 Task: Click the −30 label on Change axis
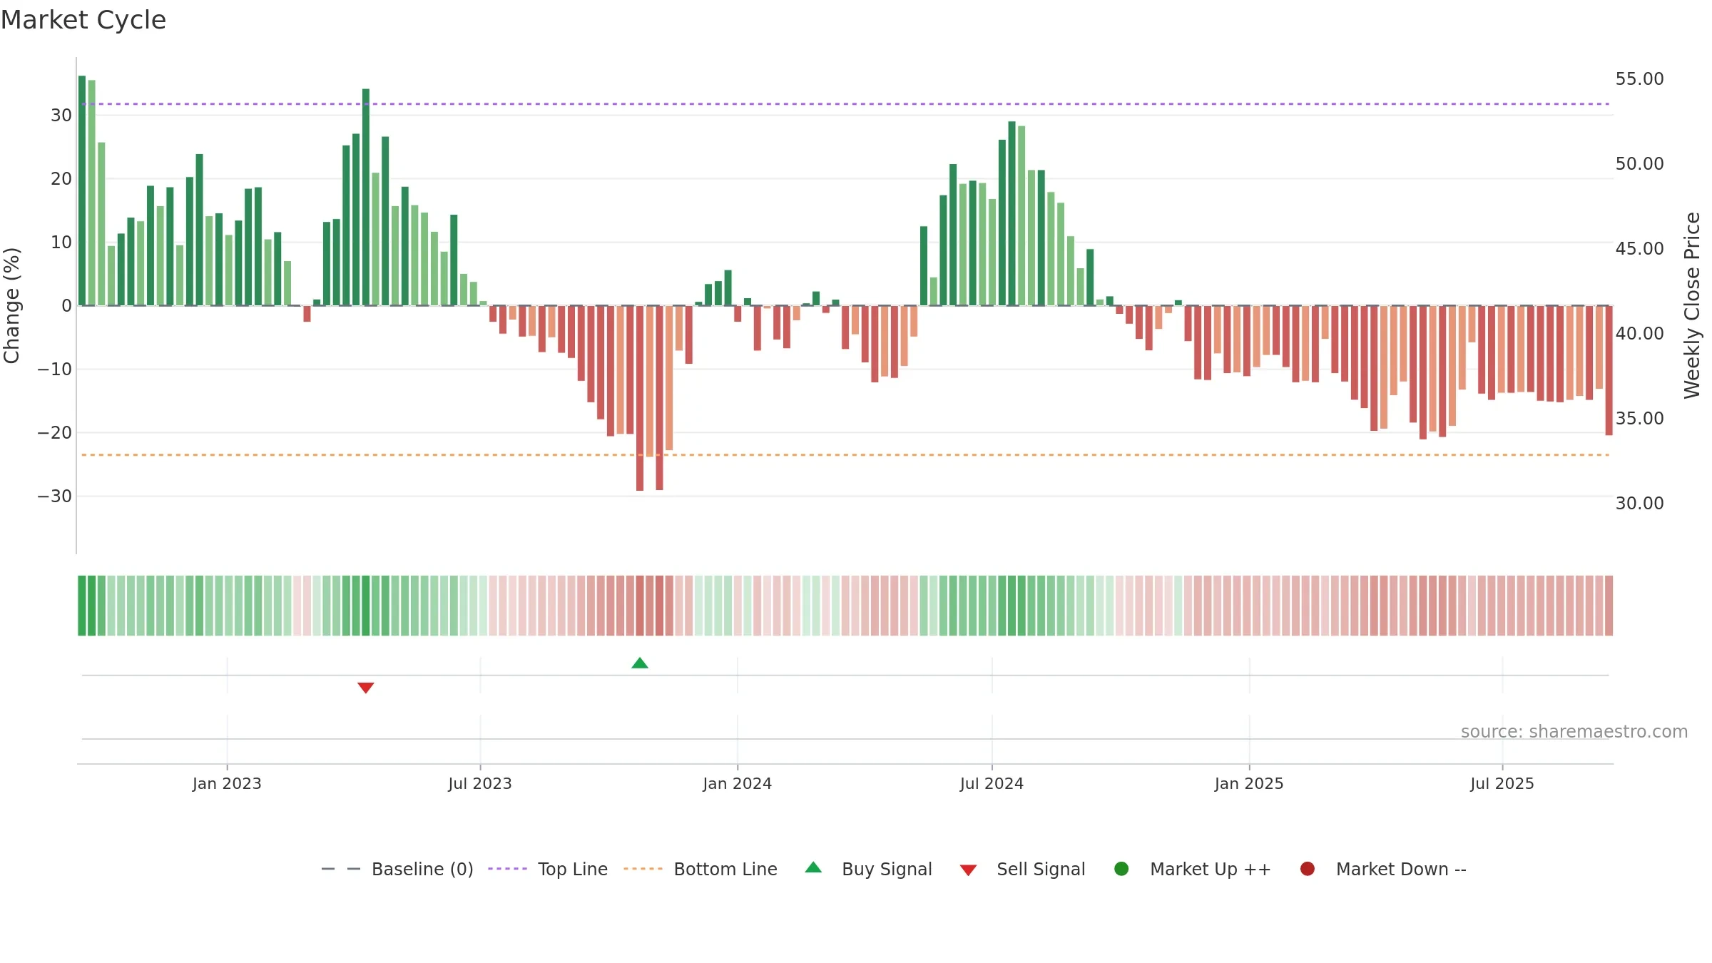[x=55, y=496]
